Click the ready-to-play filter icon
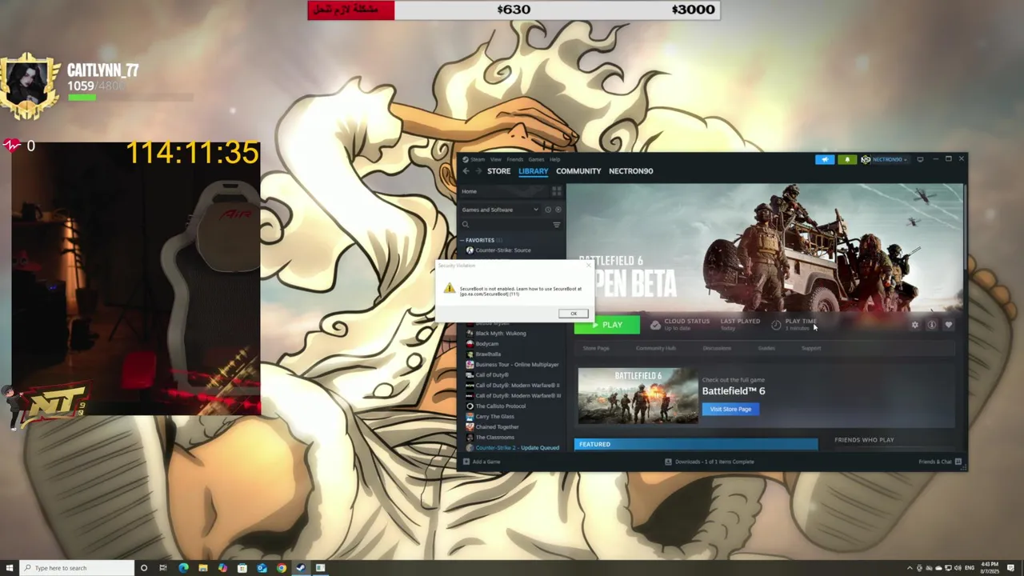The height and width of the screenshot is (576, 1024). coord(558,210)
